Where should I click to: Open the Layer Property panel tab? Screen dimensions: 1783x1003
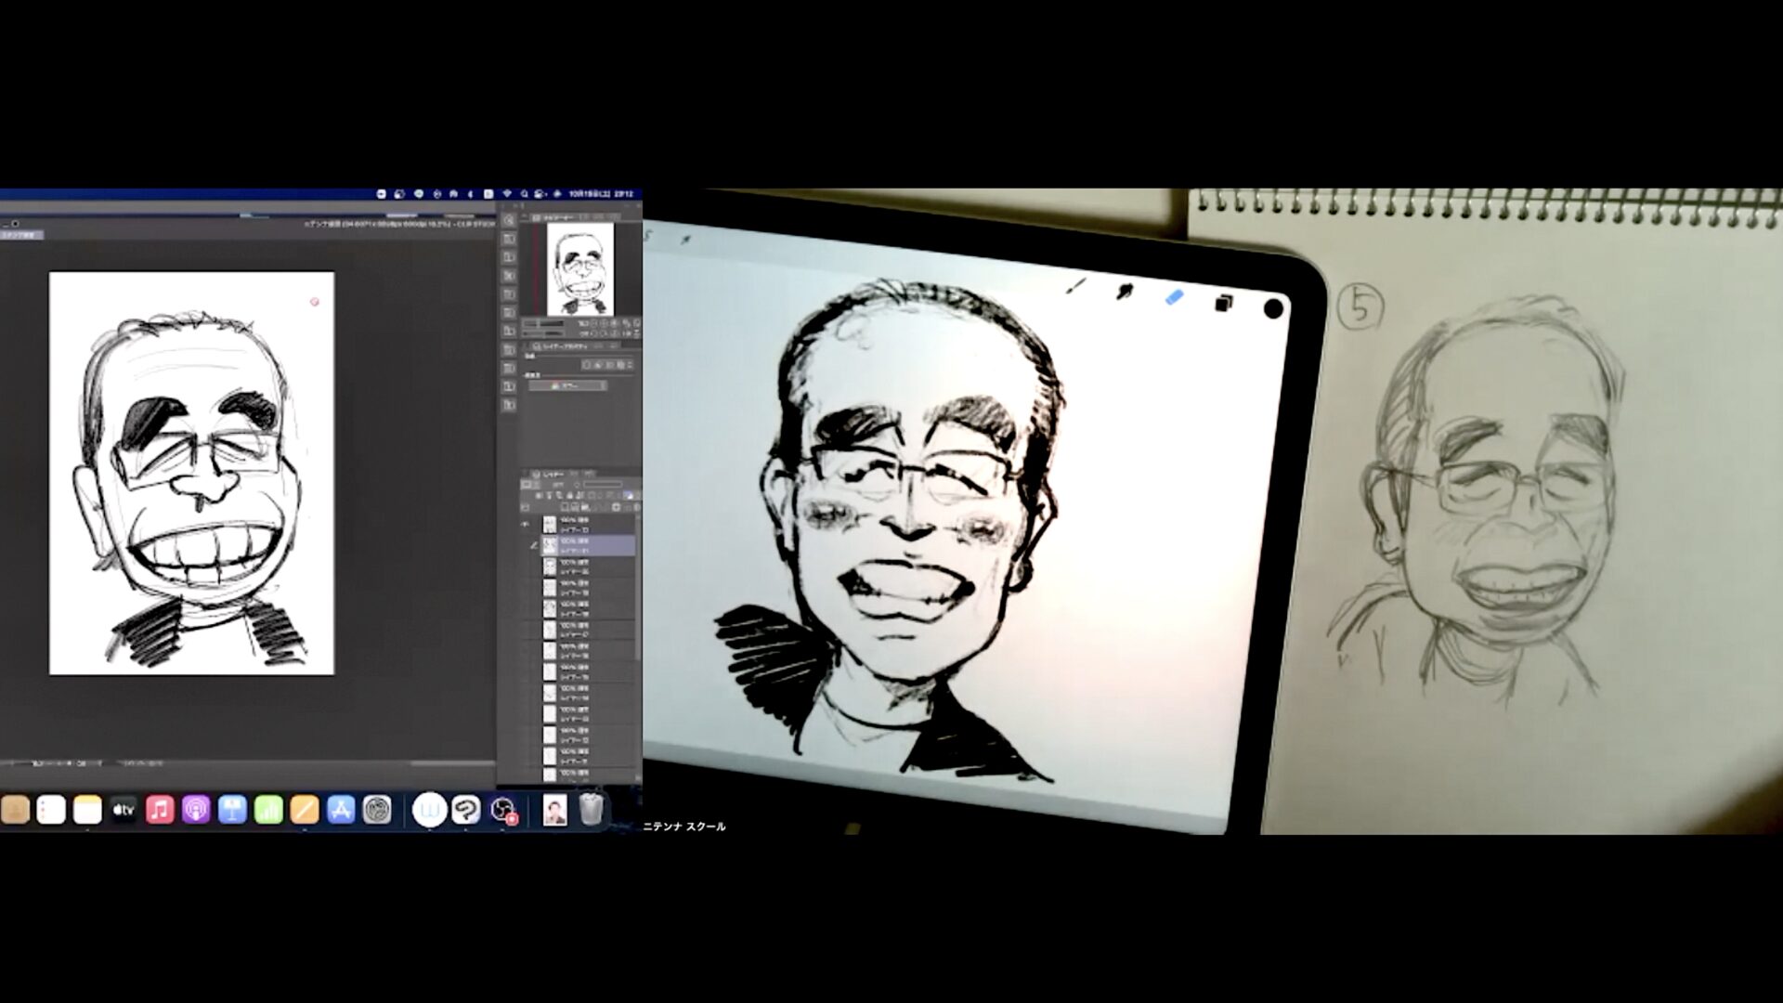click(x=564, y=345)
